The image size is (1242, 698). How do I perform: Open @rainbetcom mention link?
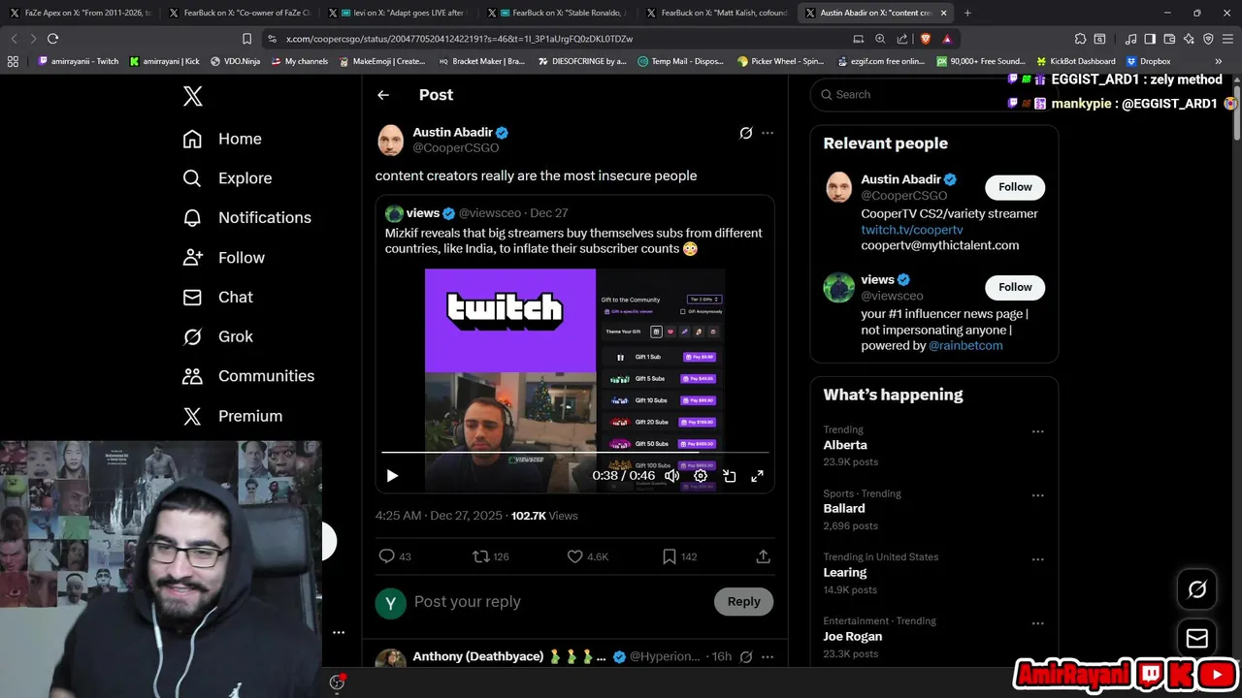tap(965, 346)
